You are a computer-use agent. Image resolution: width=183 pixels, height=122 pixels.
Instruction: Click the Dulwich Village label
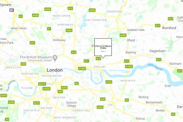click(71, 104)
